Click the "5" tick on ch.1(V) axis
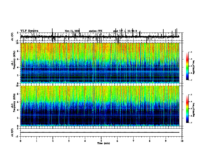The image size is (205, 158). (18, 33)
